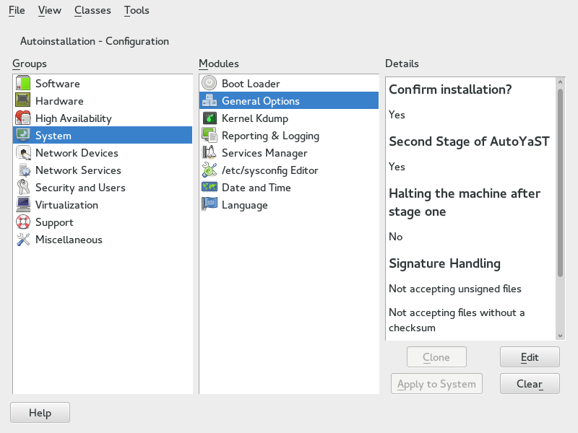Click the Edit button
This screenshot has height=433, width=578.
[530, 357]
